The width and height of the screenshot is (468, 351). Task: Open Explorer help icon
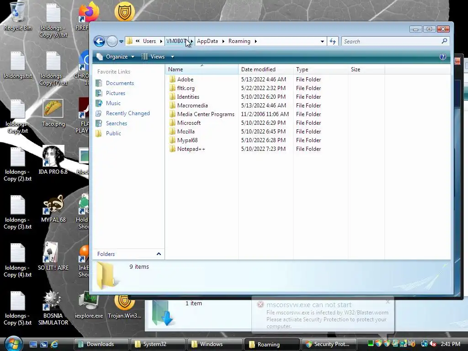[442, 57]
